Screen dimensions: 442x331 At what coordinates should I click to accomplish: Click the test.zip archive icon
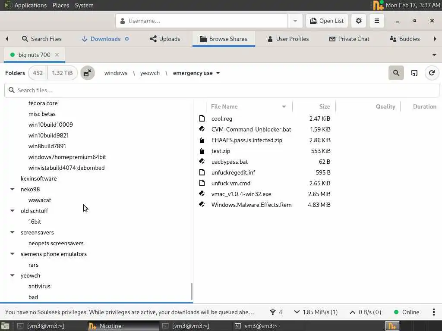point(202,151)
